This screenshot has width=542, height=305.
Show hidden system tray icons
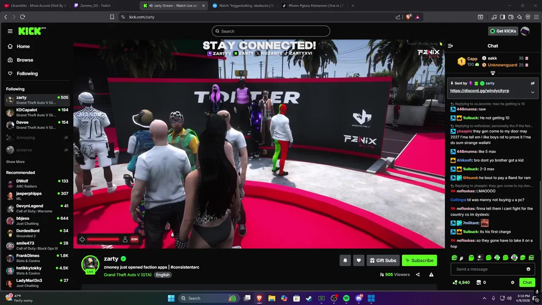click(x=484, y=298)
